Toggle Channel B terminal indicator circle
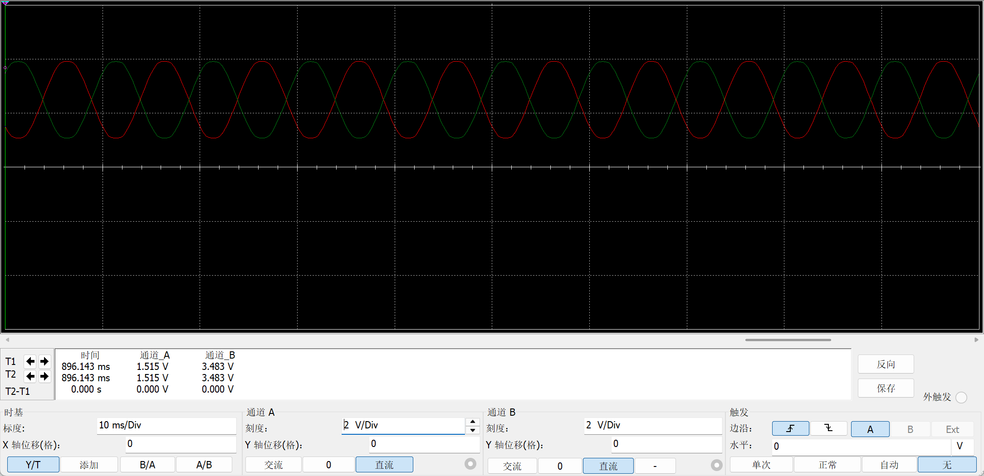Screen dimensions: 984x476 click(716, 465)
